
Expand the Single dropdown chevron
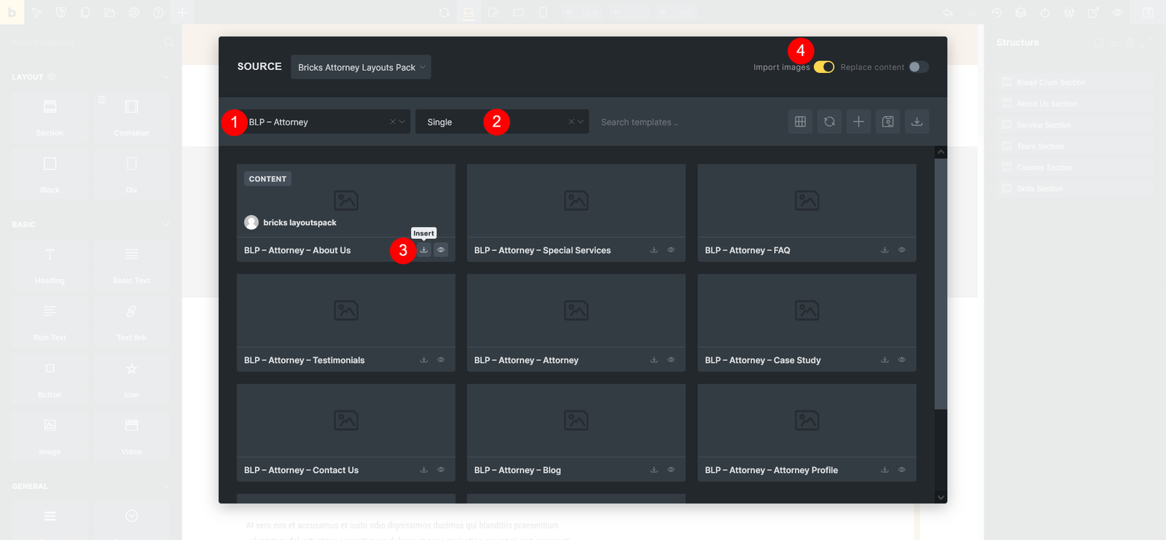[x=581, y=122]
